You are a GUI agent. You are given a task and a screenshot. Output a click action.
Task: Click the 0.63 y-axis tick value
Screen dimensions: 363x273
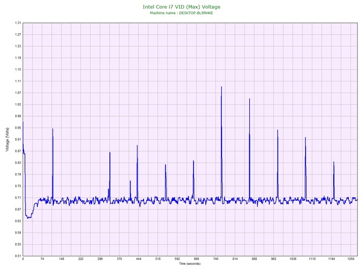(x=18, y=221)
